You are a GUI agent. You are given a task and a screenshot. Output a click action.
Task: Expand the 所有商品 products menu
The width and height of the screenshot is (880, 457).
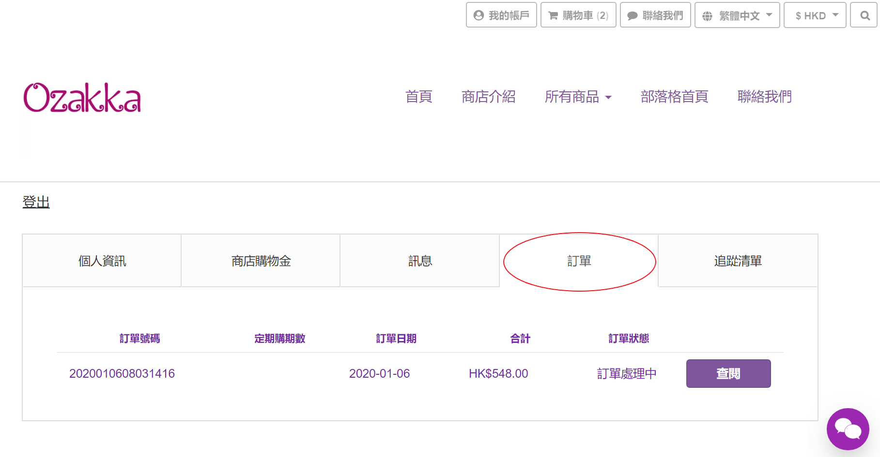pyautogui.click(x=578, y=97)
